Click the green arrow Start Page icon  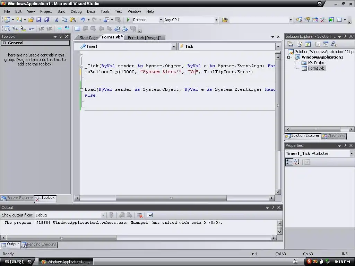coord(331,20)
